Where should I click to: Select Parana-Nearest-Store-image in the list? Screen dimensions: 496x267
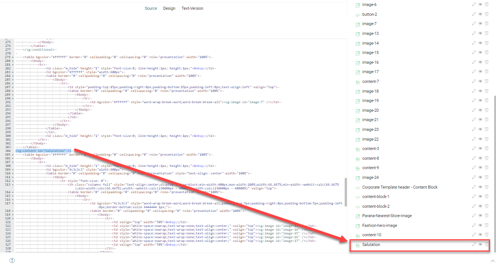[x=387, y=216]
